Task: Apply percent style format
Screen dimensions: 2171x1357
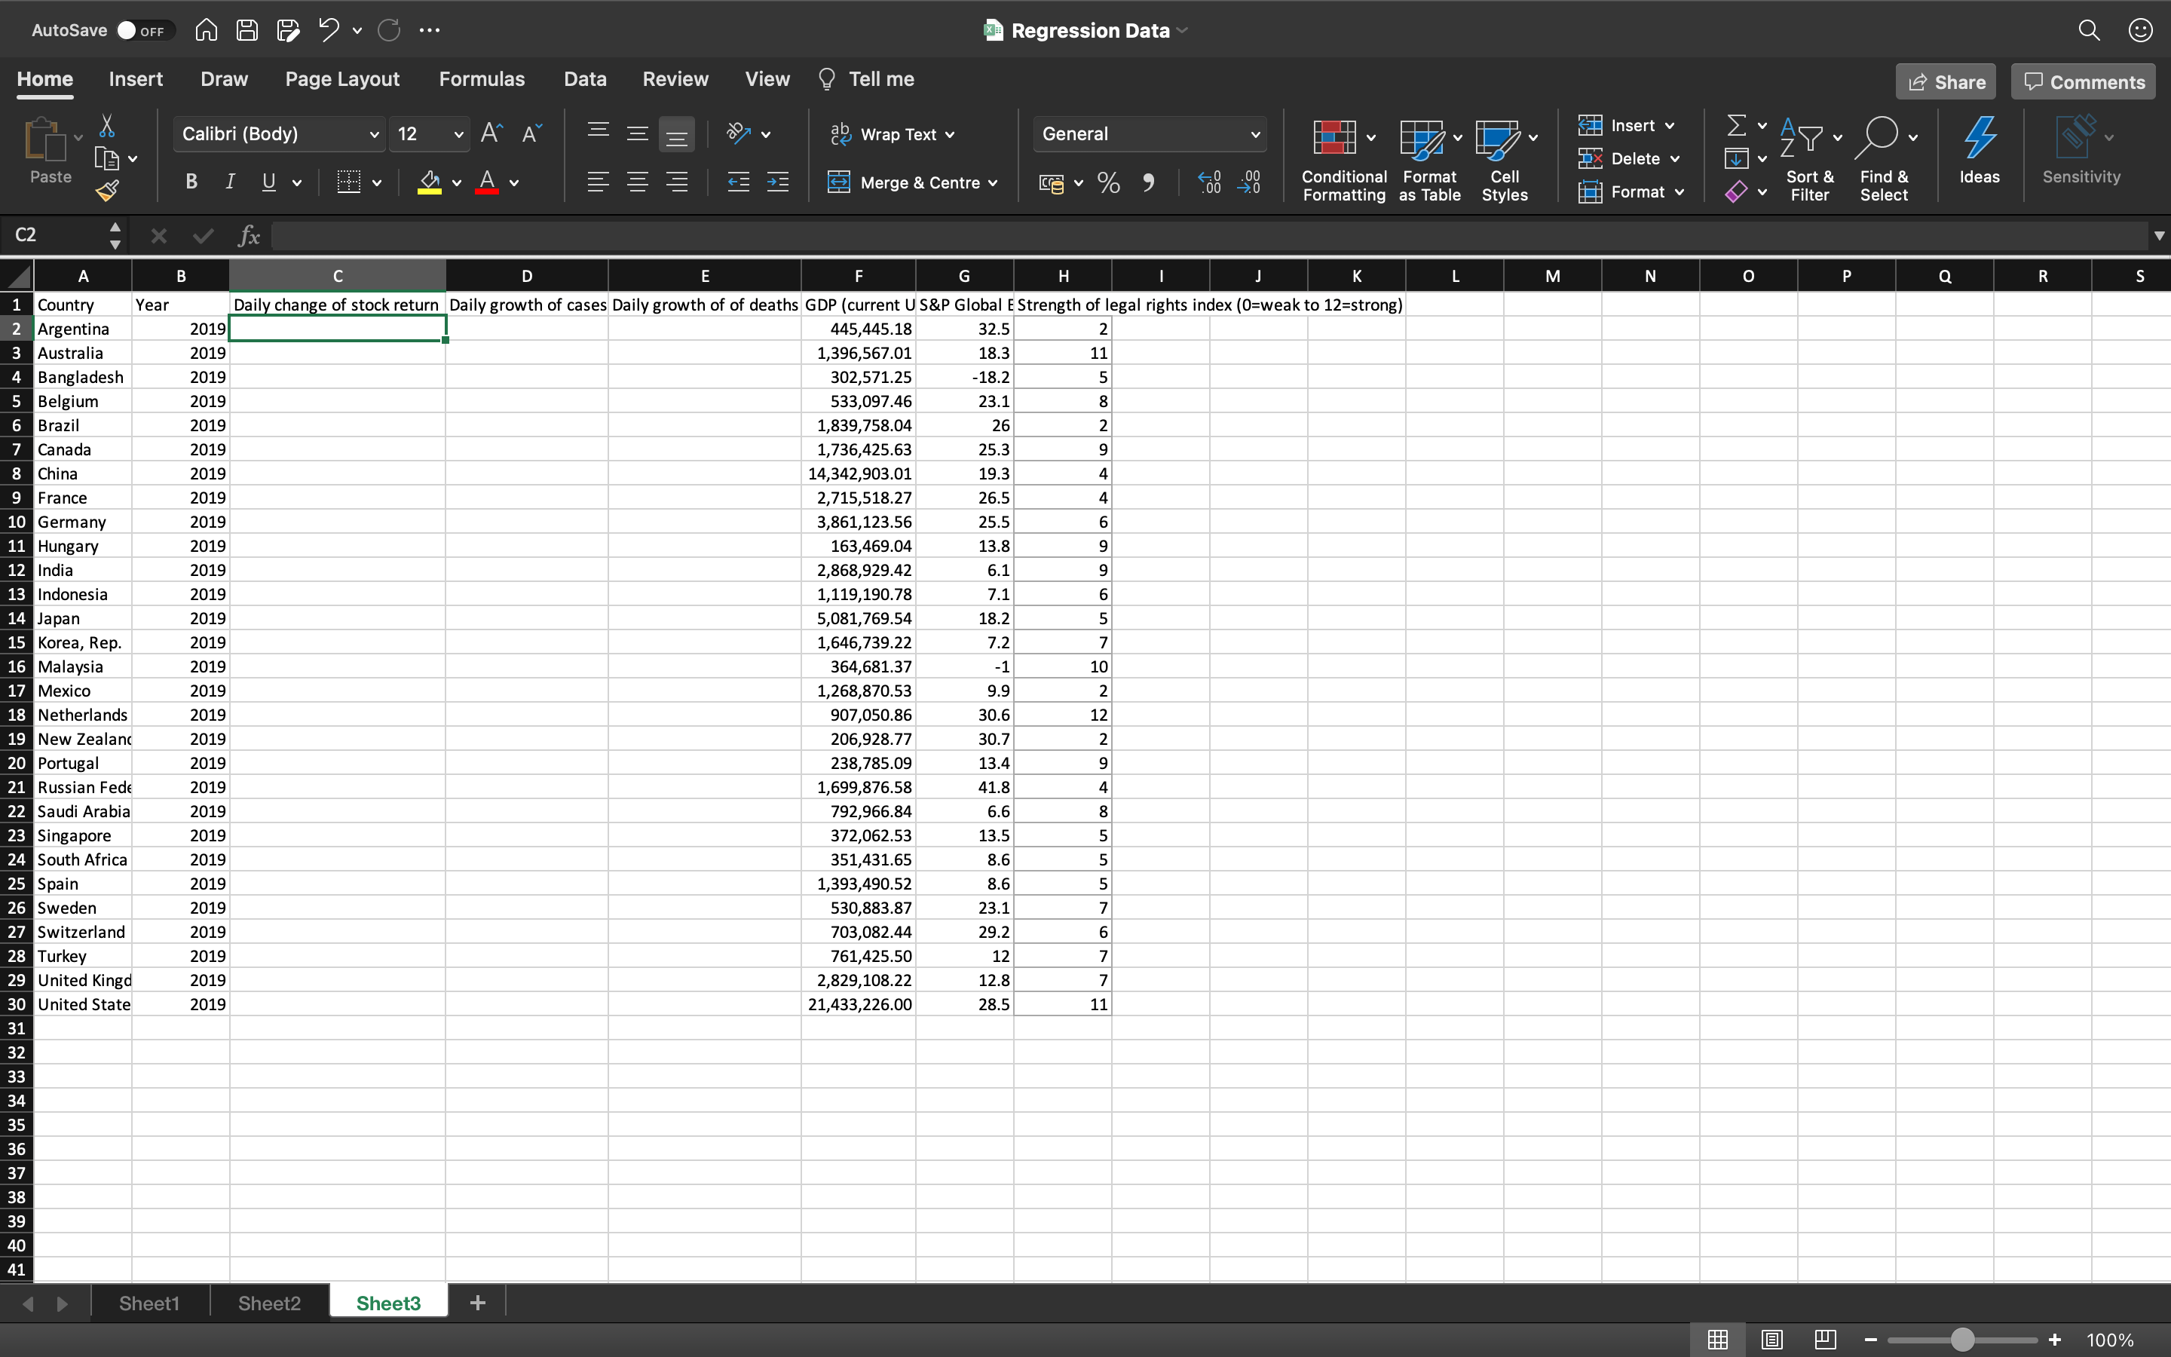Action: tap(1109, 183)
